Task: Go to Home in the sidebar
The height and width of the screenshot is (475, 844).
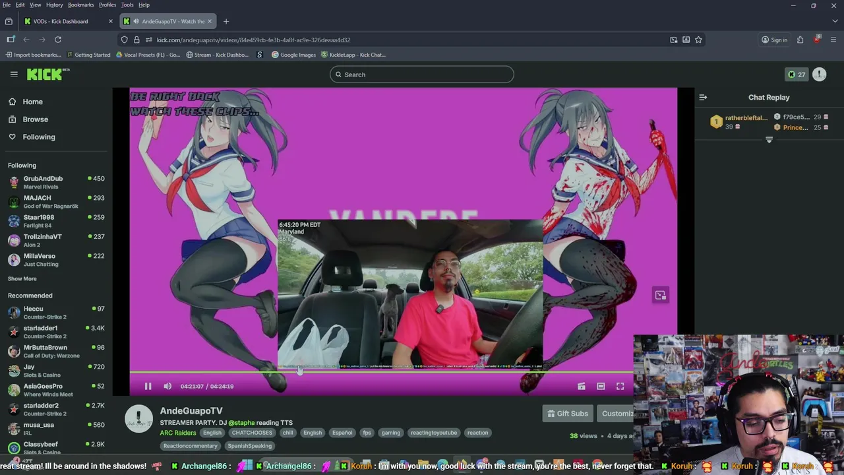Action: (32, 102)
